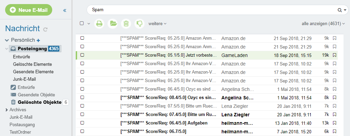
Task: Flag the GameLaden email with the bookmark icon
Action: click(334, 55)
